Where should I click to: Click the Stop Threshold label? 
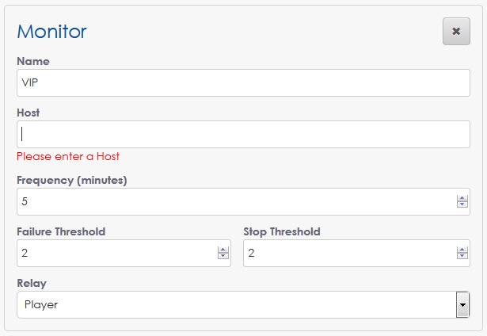(x=281, y=231)
